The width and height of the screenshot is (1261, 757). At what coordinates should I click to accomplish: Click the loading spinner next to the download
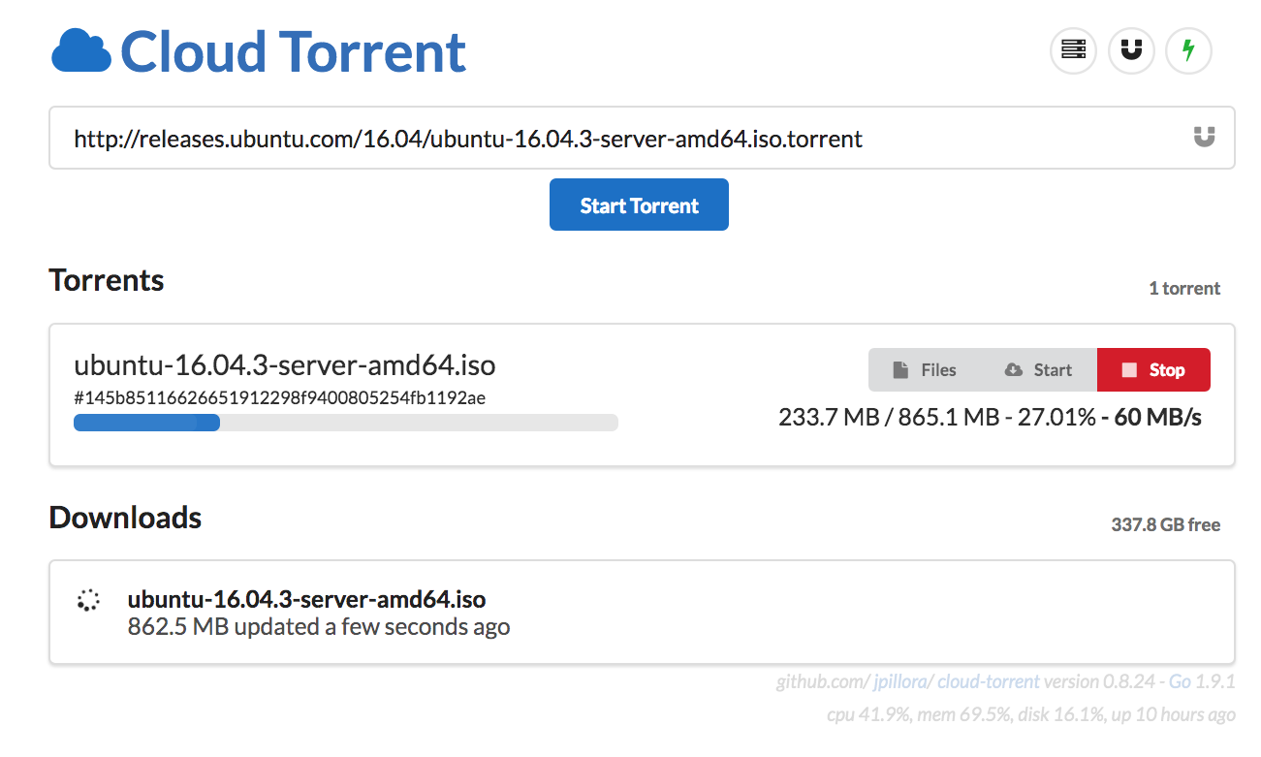87,600
